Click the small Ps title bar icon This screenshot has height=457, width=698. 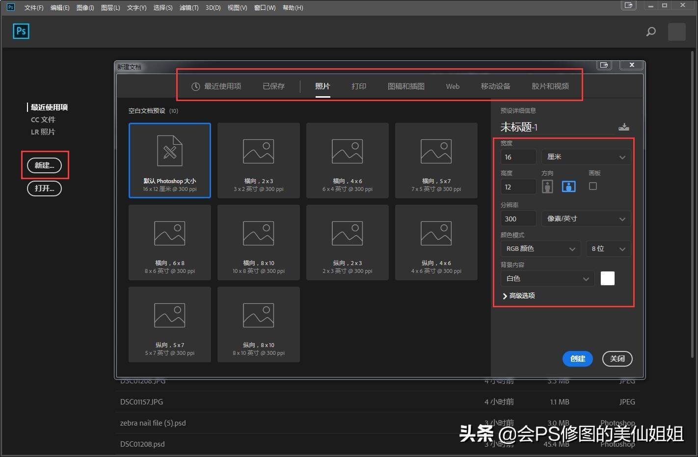[x=11, y=7]
